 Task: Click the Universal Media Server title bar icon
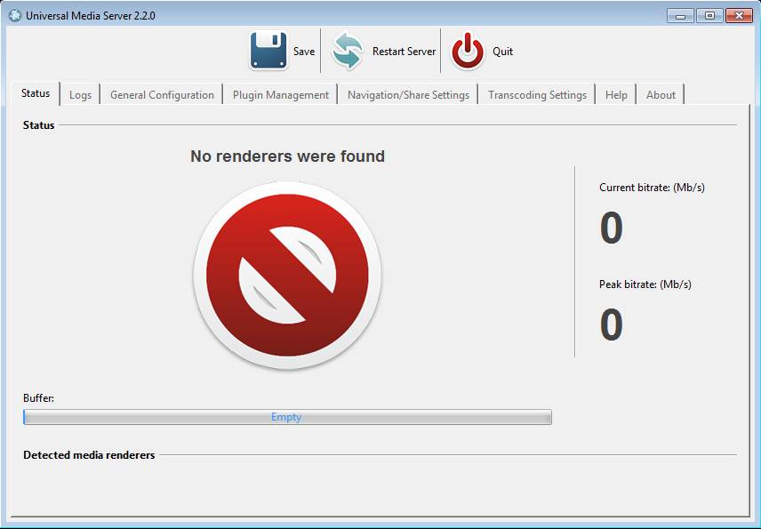tap(14, 15)
